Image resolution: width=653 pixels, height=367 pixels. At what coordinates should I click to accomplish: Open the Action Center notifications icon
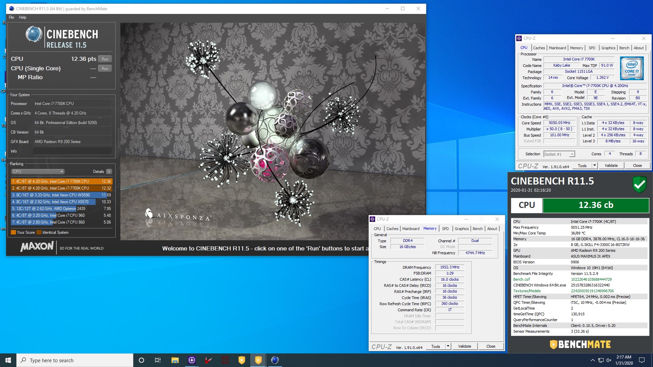pos(642,360)
